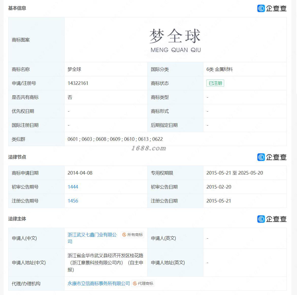Click the 后期指定日期 label cell

(175, 125)
